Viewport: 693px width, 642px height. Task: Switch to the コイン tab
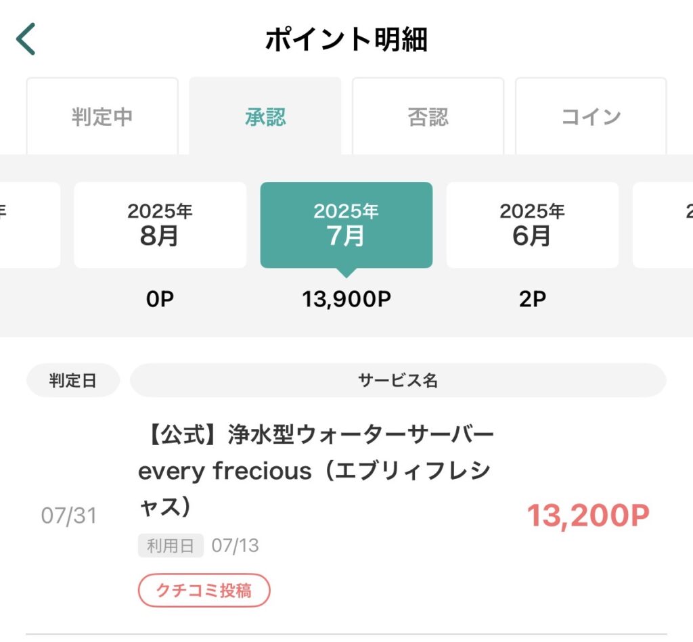(591, 117)
